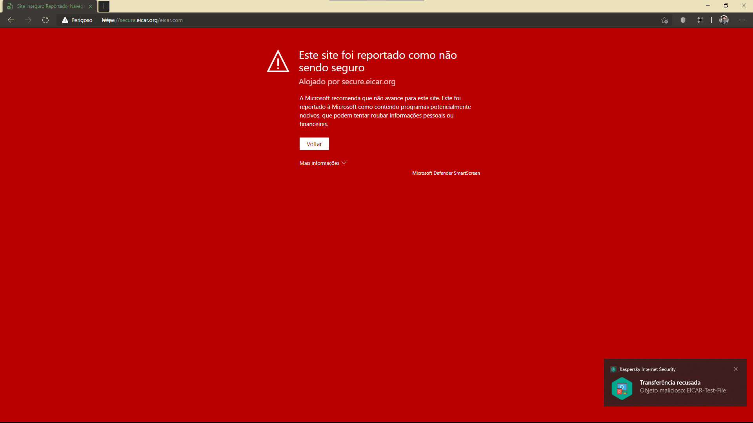Image resolution: width=753 pixels, height=423 pixels.
Task: Click the address bar URL field
Action: [275, 20]
